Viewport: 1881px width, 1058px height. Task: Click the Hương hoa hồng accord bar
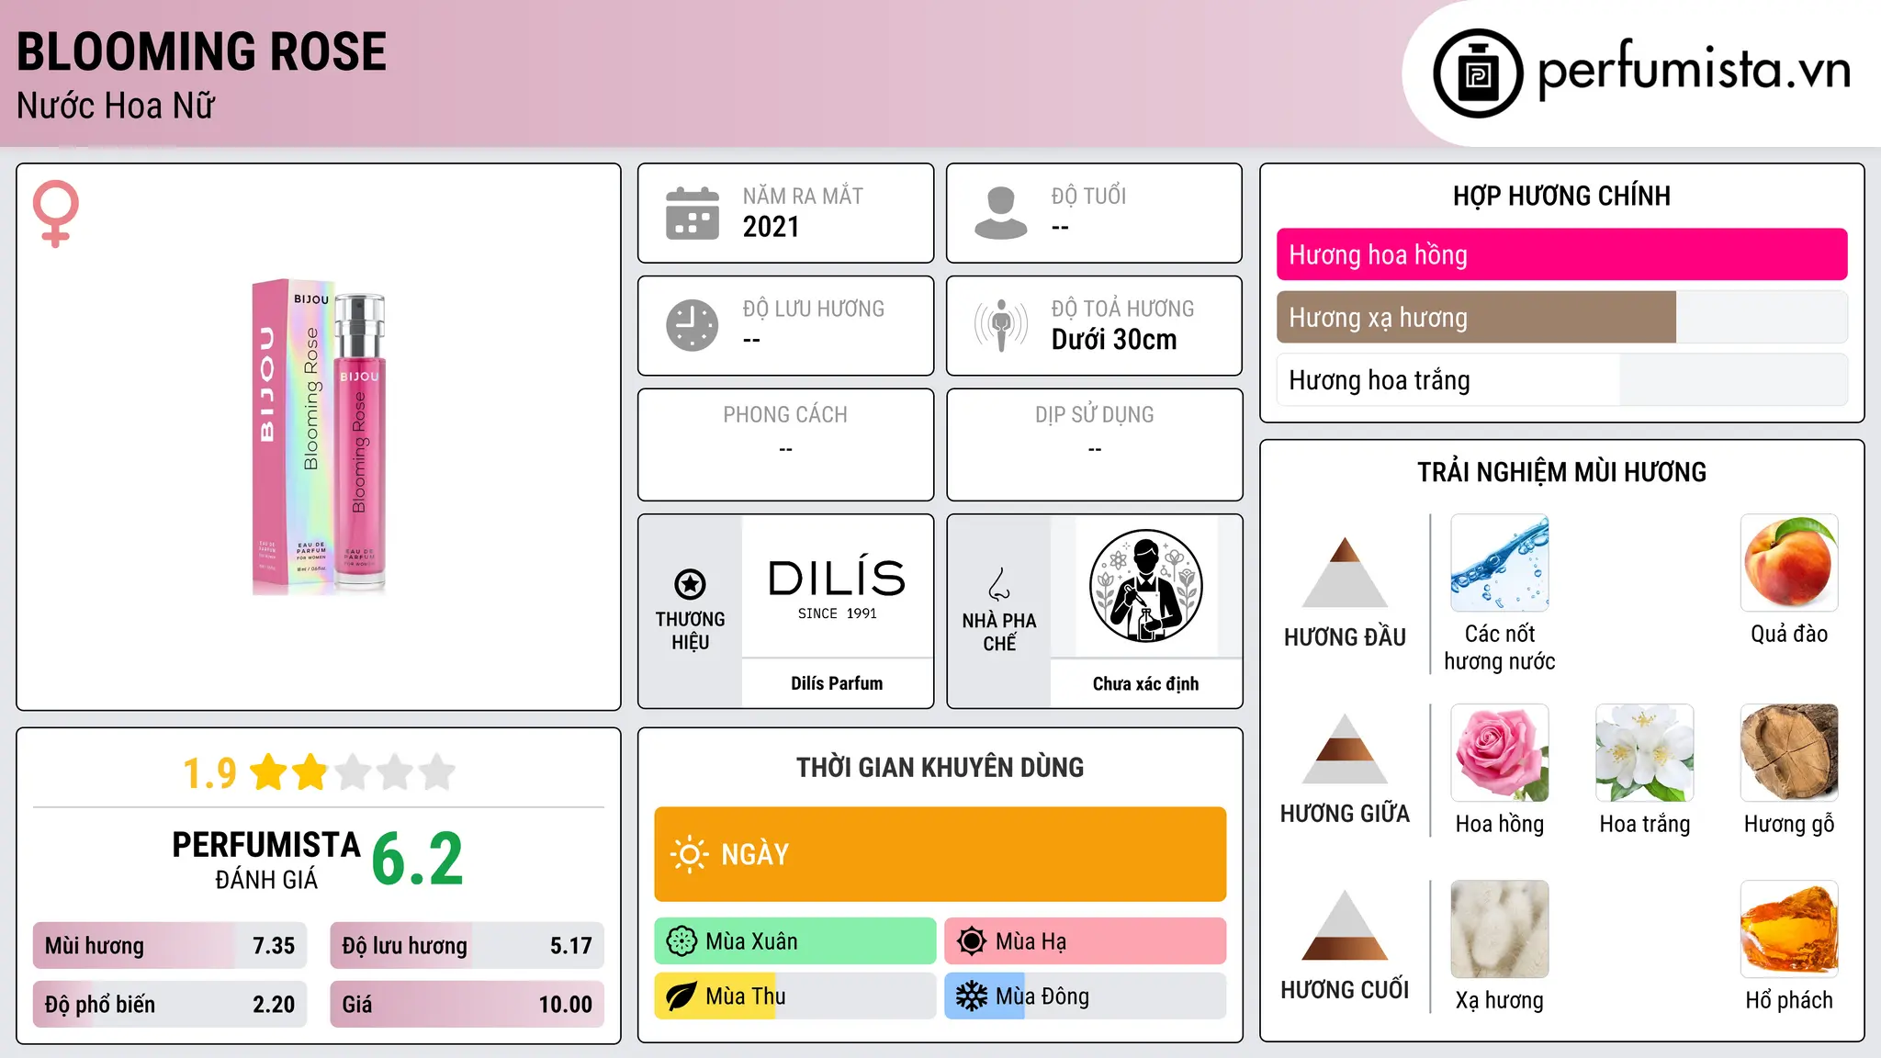click(1562, 254)
